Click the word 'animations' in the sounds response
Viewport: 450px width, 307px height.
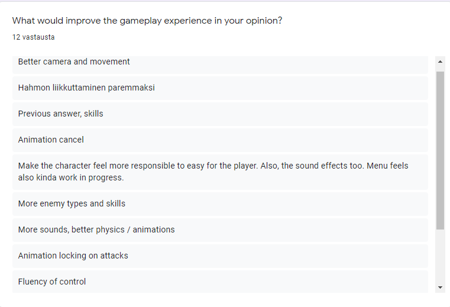click(154, 230)
